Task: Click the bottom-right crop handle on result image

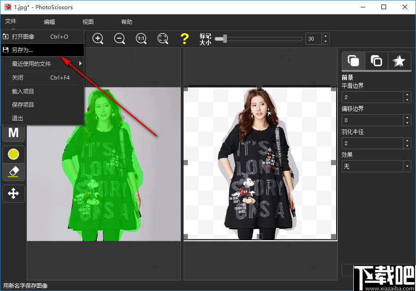Action: point(334,237)
